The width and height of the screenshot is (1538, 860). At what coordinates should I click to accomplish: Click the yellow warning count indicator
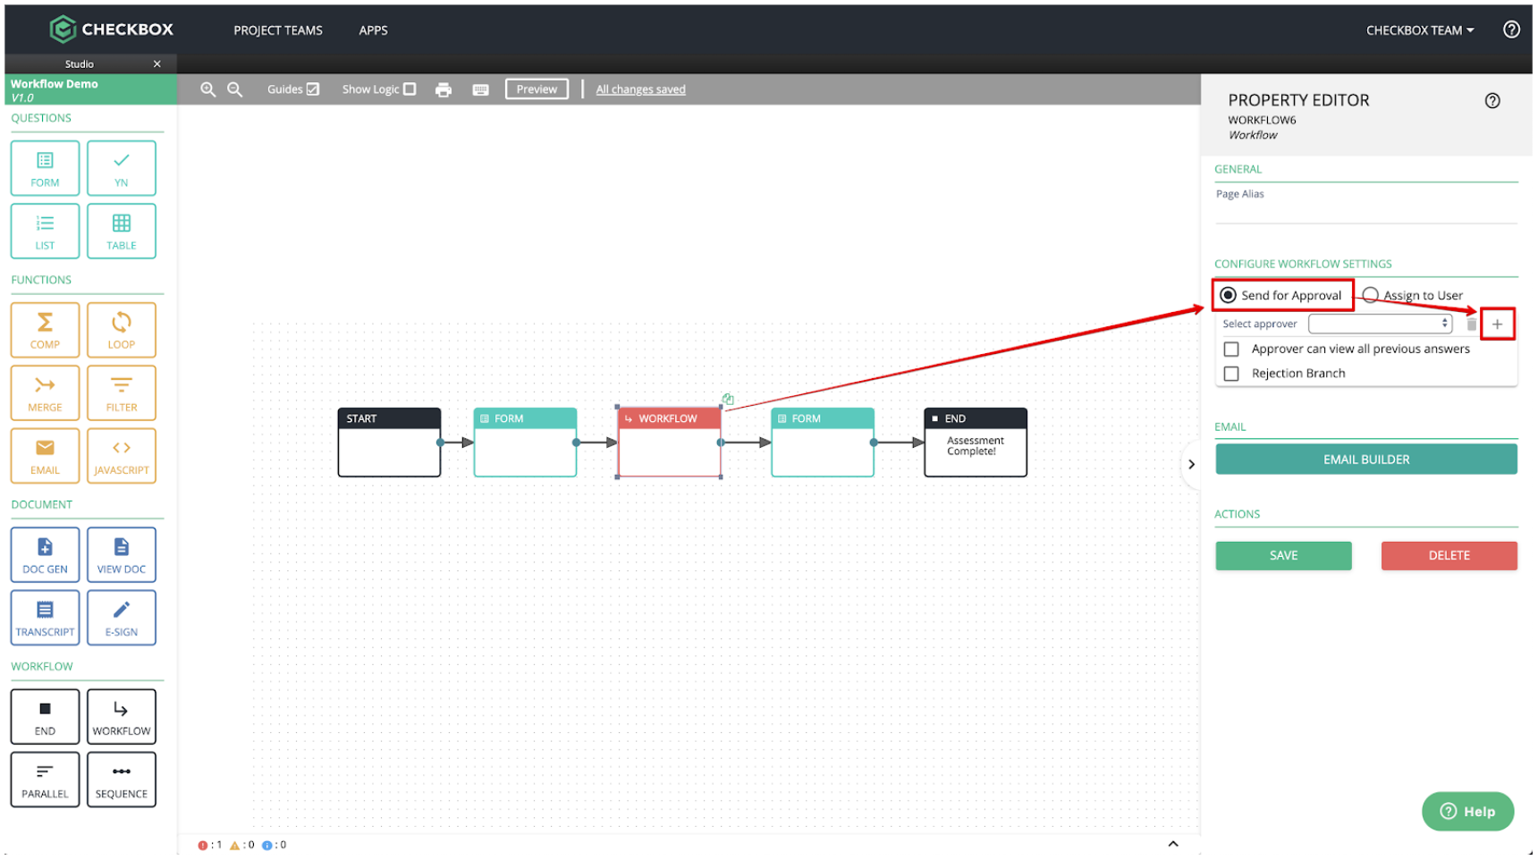point(242,846)
